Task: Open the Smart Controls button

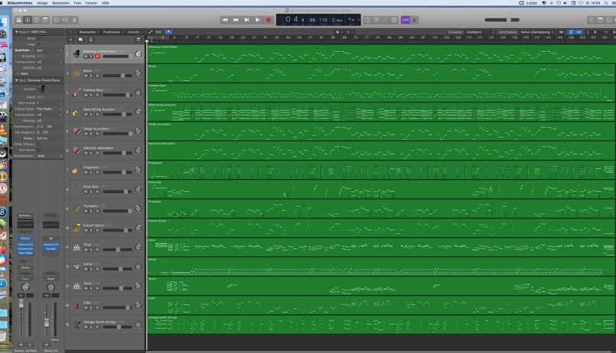Action: click(57, 20)
